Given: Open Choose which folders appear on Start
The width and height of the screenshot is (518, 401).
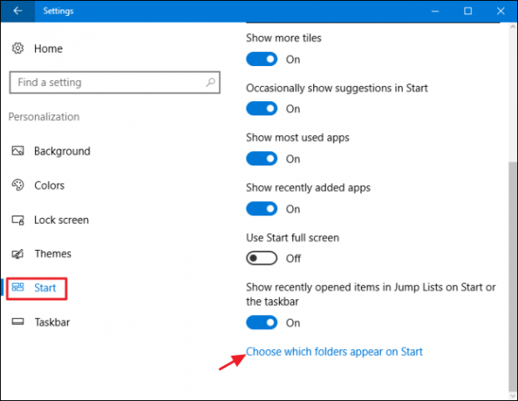Looking at the screenshot, I should coord(334,352).
